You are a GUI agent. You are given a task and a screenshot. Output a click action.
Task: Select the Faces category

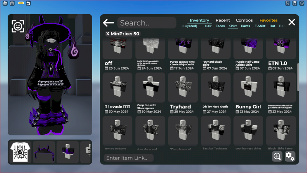point(220,26)
